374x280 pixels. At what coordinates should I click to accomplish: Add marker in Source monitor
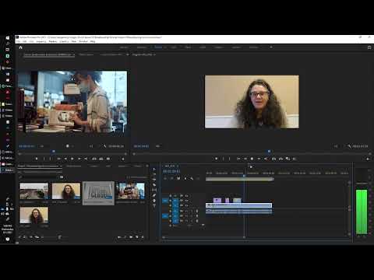[37, 159]
